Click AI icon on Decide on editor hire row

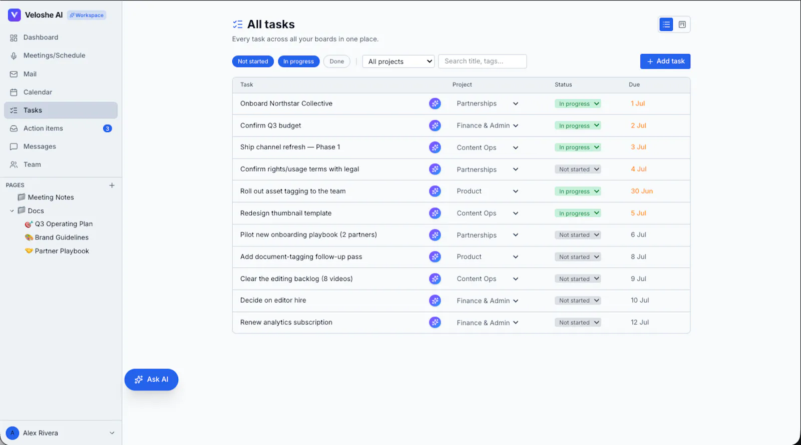(435, 300)
